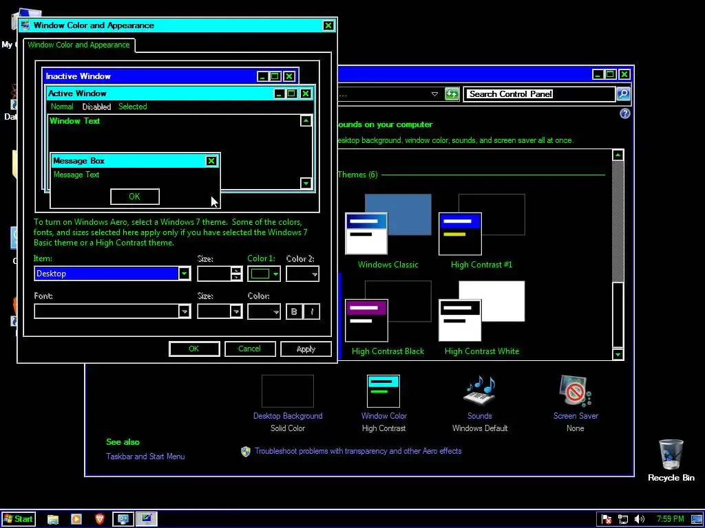The width and height of the screenshot is (705, 528).
Task: Click the Disabled menu item in preview
Action: 96,107
